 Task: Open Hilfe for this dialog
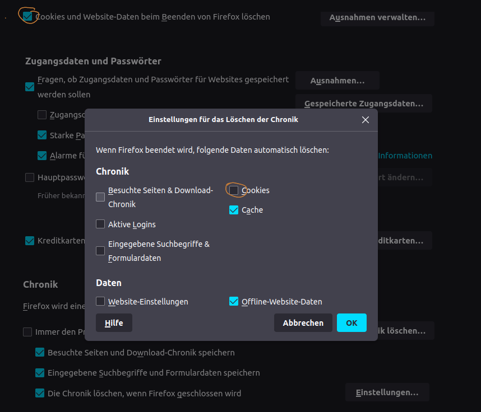pos(114,323)
